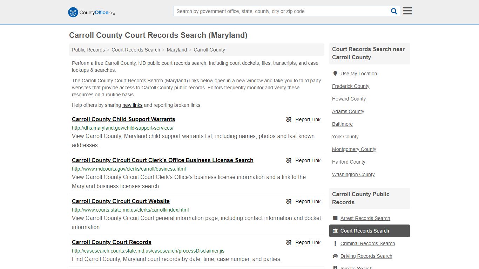
Task: Go to Carroll County breadcrumb
Action: coord(209,50)
